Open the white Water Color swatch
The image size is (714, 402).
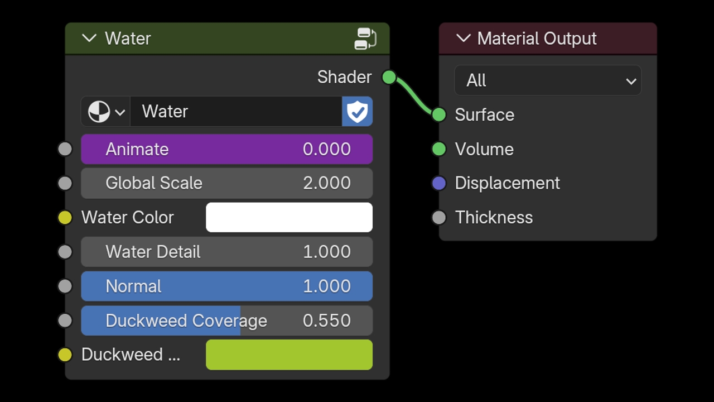coord(289,217)
